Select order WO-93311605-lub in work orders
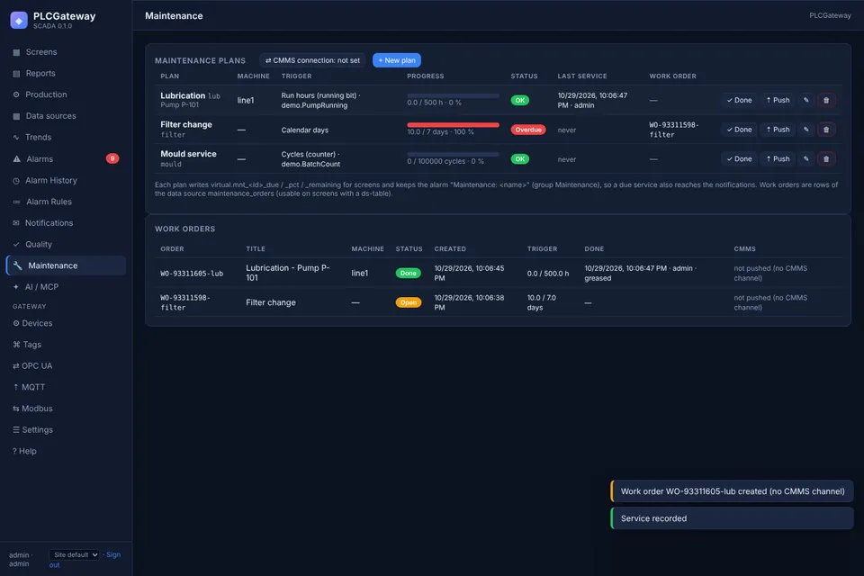Screen dimensions: 864x576 [192, 274]
